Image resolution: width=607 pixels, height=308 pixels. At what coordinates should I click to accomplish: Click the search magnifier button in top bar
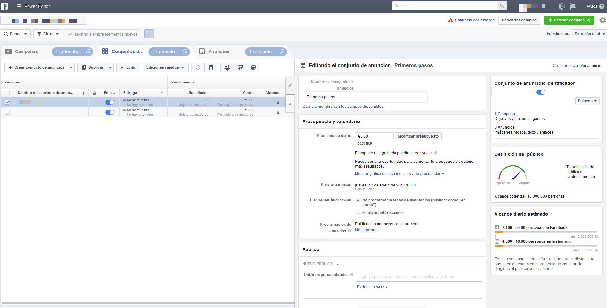[x=502, y=6]
